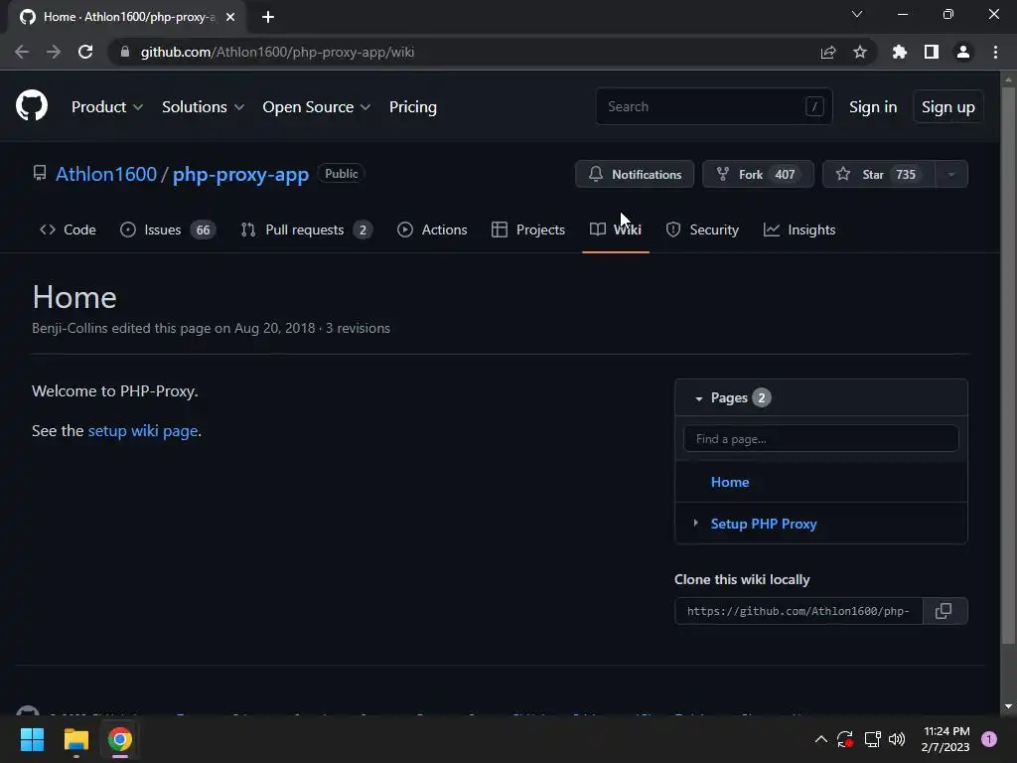Click the GitHub search field
1017x763 pixels.
point(713,106)
